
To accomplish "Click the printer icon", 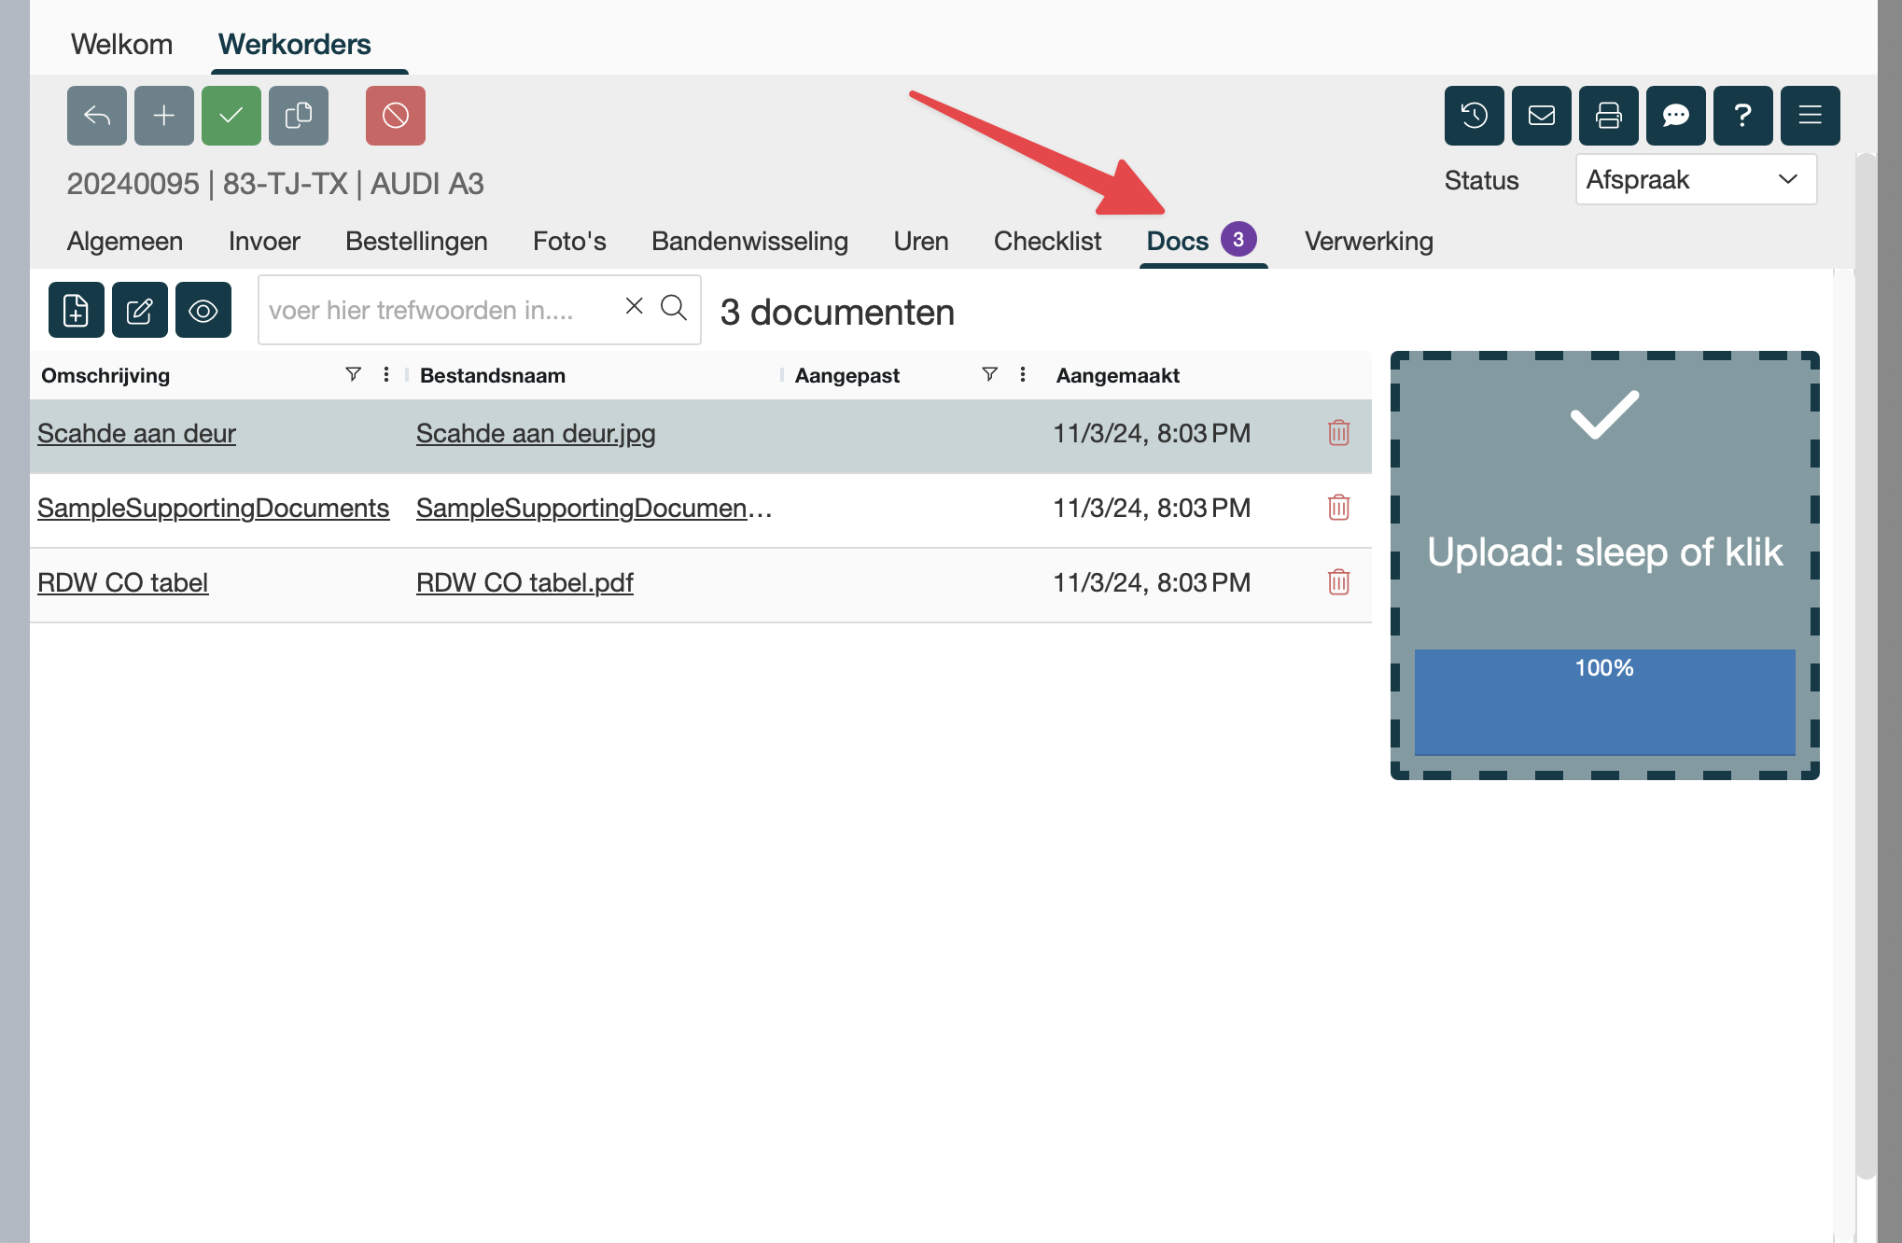I will coord(1609,116).
